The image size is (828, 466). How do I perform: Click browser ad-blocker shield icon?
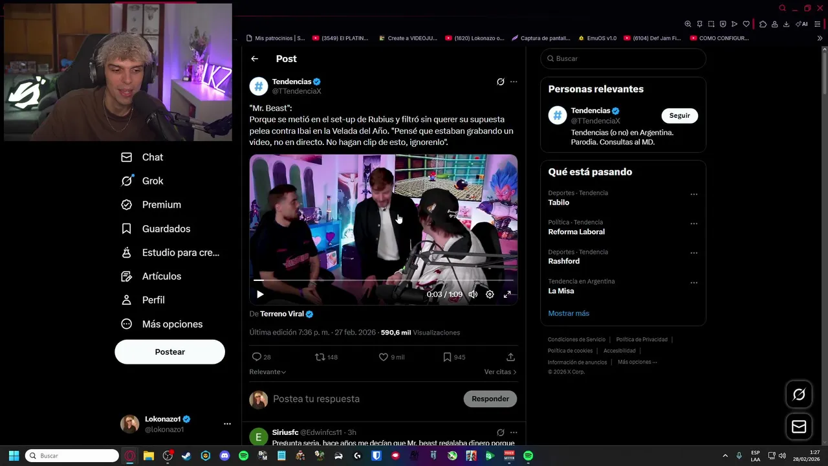[723, 24]
